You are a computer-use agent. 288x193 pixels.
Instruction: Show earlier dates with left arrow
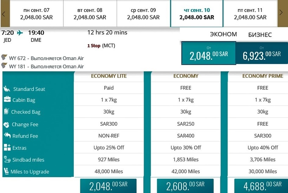coord(4,13)
